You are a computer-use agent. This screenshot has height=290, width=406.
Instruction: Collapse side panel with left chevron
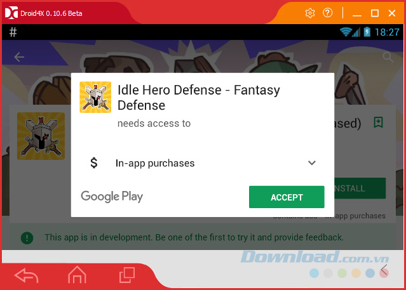[384, 270]
